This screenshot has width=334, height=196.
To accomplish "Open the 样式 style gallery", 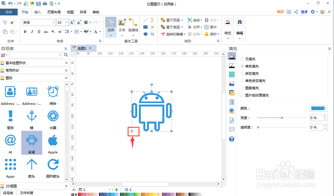I will pyautogui.click(x=228, y=29).
